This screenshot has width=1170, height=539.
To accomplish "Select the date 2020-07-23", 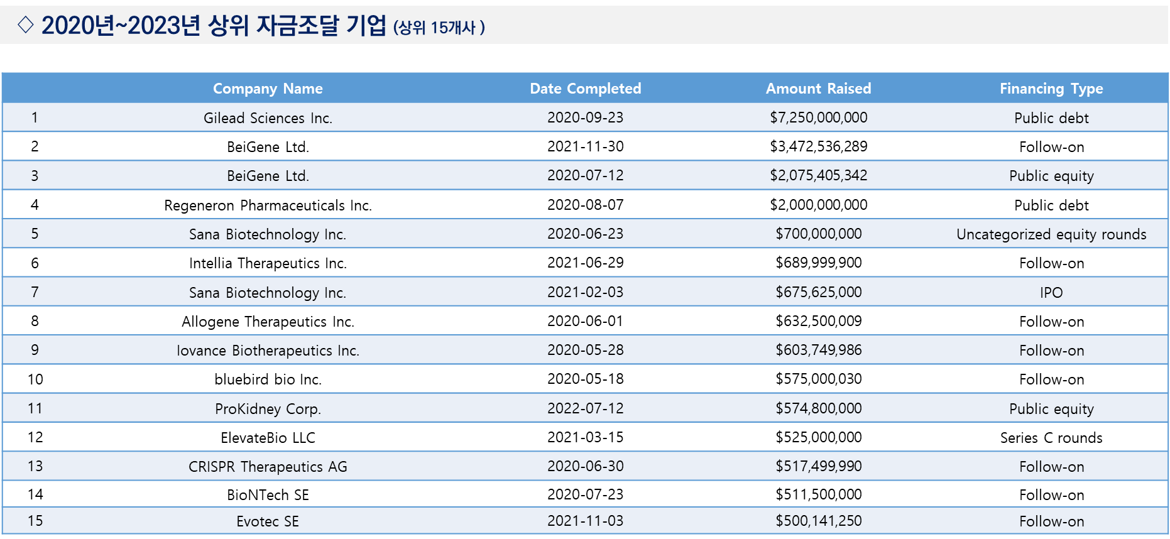I will 586,494.
